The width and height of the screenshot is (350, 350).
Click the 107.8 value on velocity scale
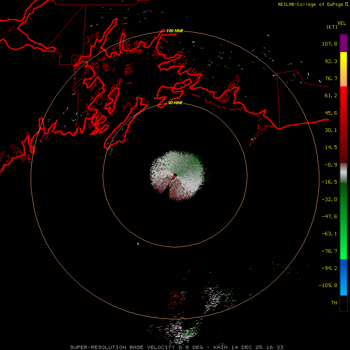click(329, 44)
